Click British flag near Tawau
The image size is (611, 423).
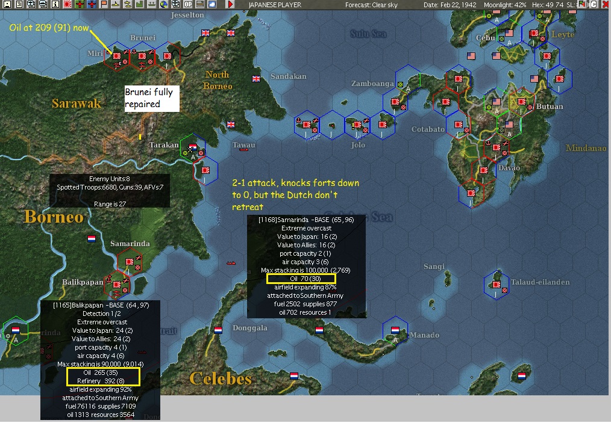pos(231,125)
